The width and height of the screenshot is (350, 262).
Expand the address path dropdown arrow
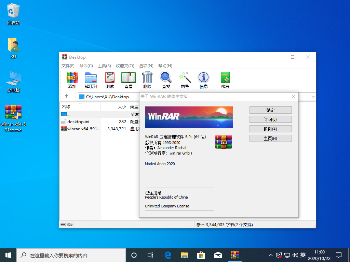(313, 97)
